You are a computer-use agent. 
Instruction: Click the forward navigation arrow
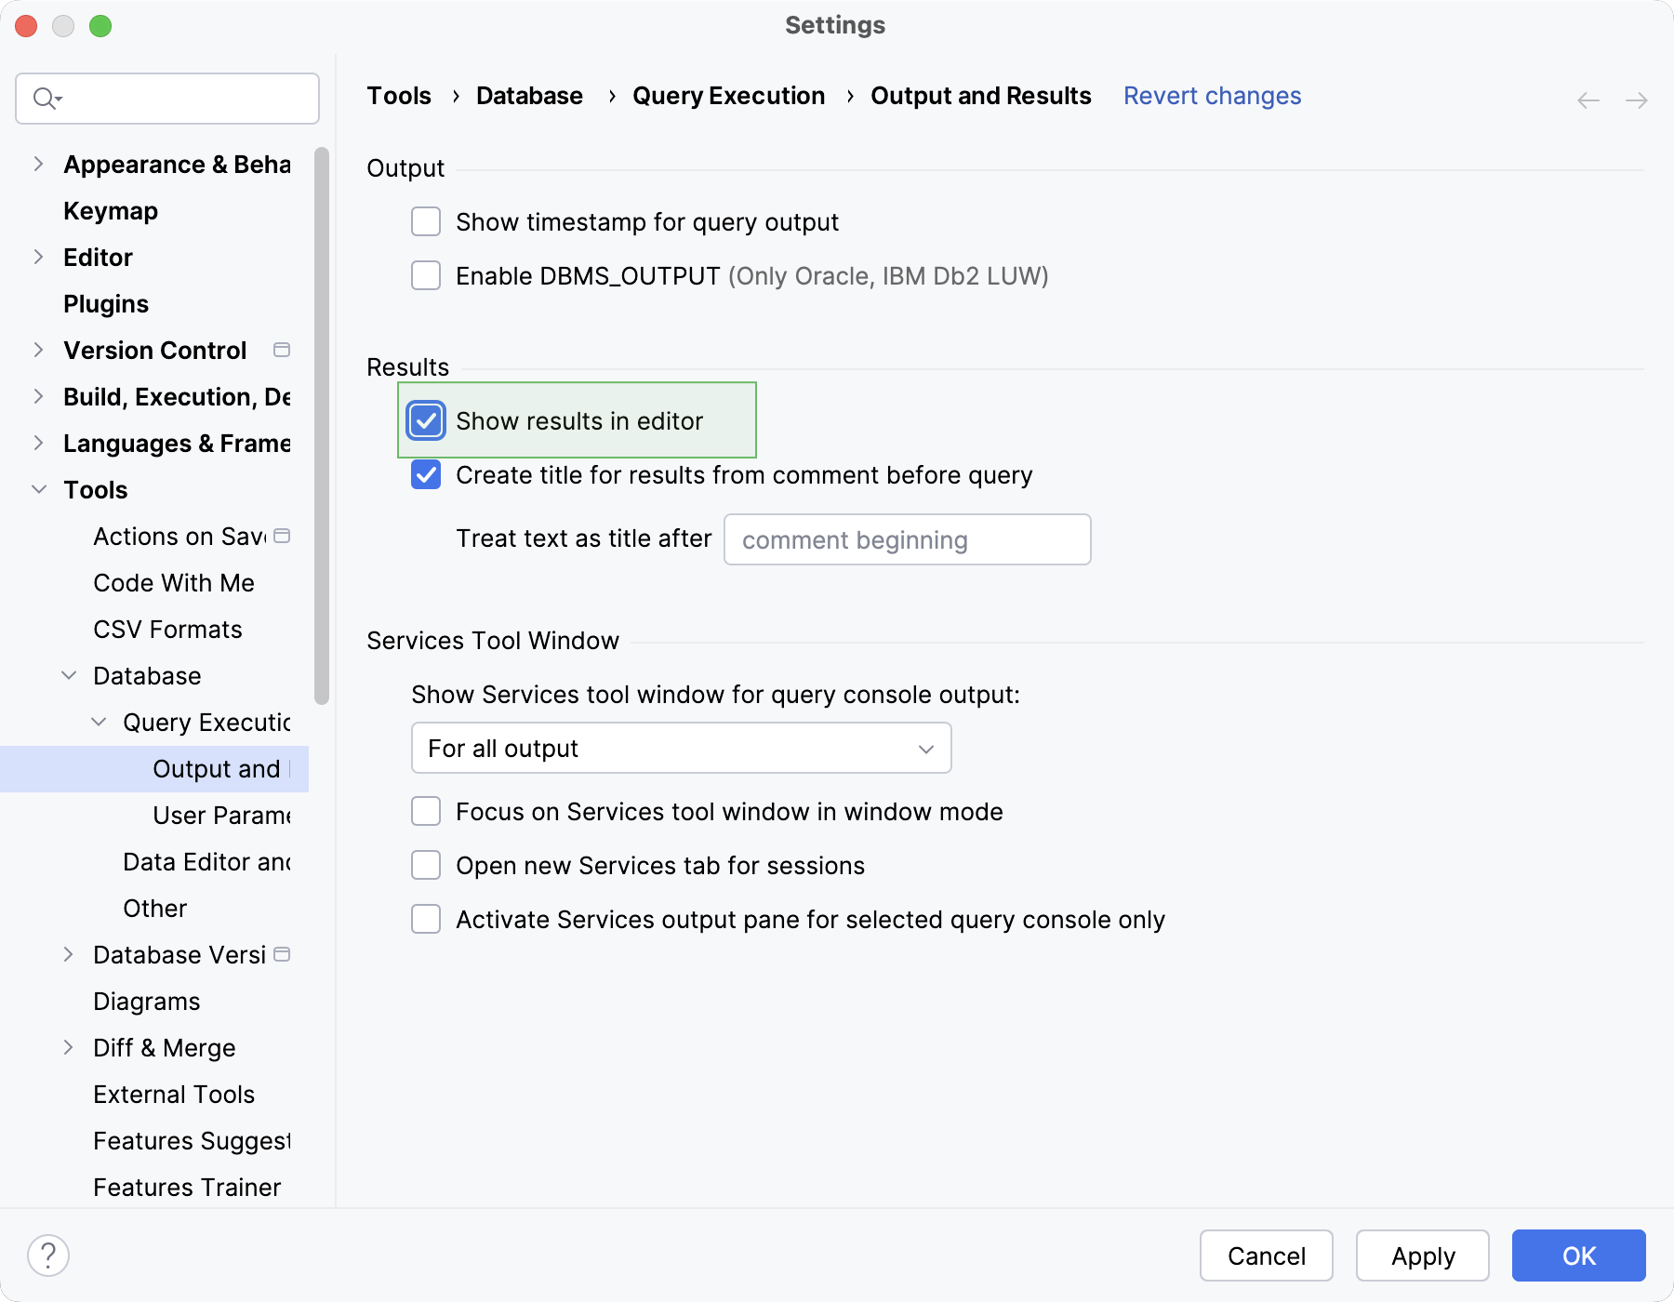[1635, 100]
